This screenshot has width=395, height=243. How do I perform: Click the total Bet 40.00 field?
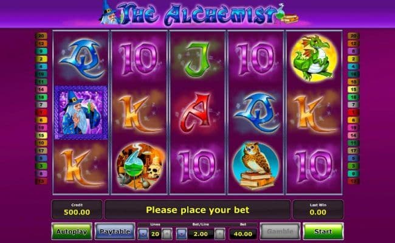[x=243, y=234]
